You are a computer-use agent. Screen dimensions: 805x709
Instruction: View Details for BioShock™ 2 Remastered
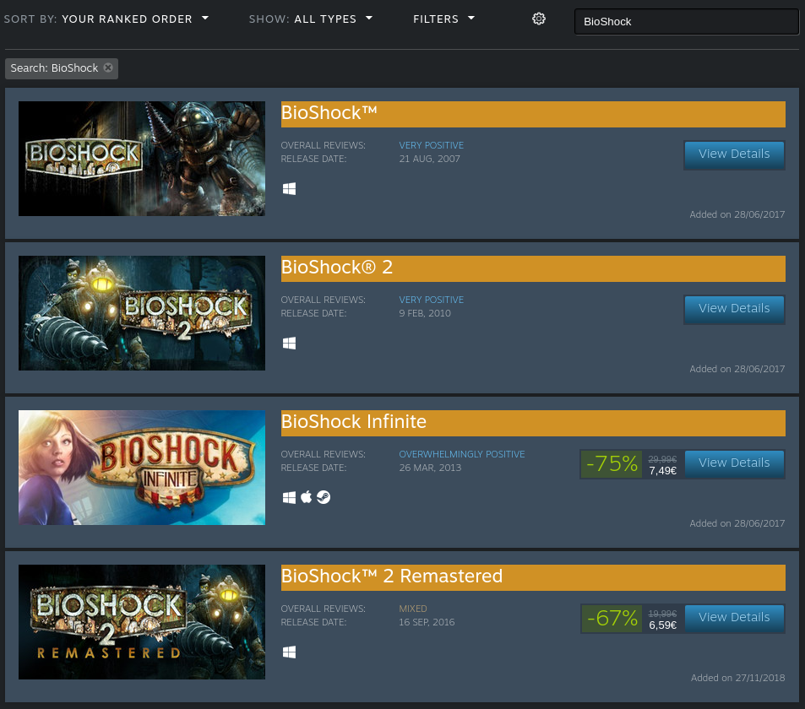734,617
